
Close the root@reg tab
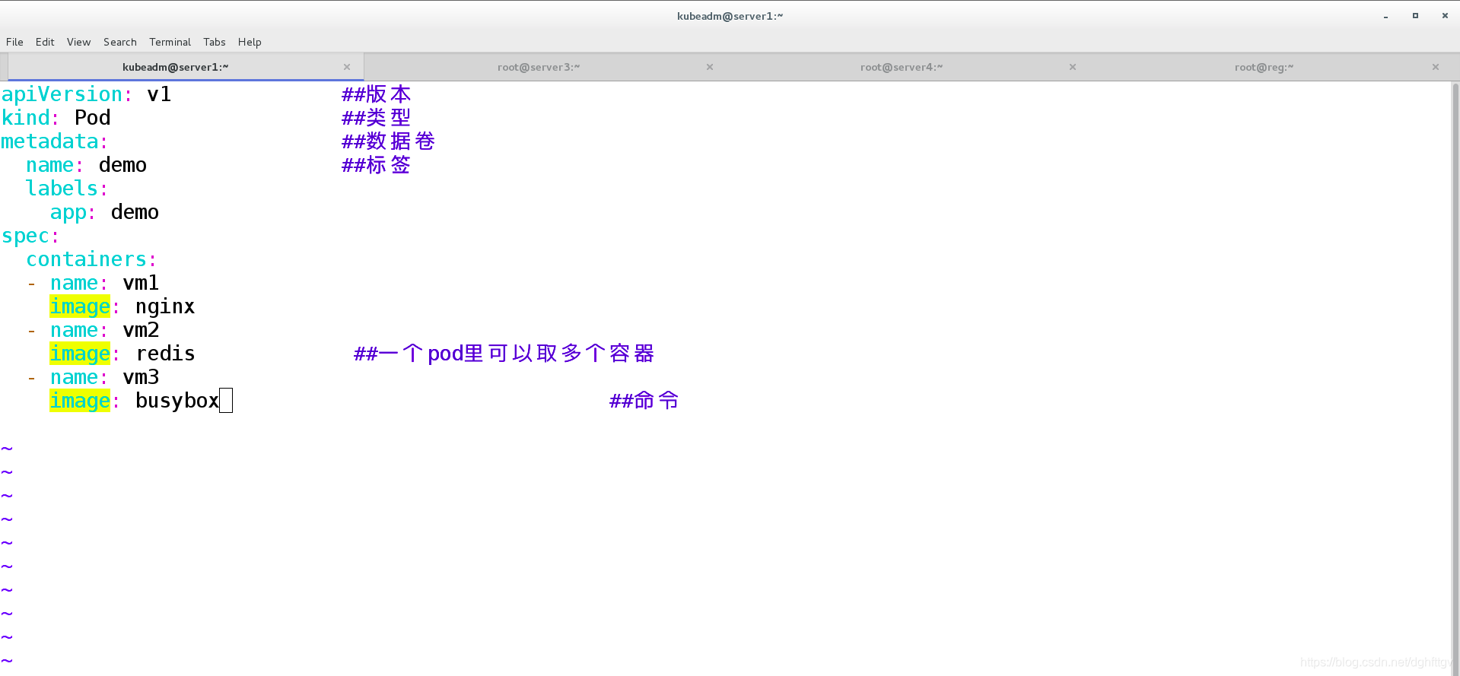pyautogui.click(x=1436, y=67)
